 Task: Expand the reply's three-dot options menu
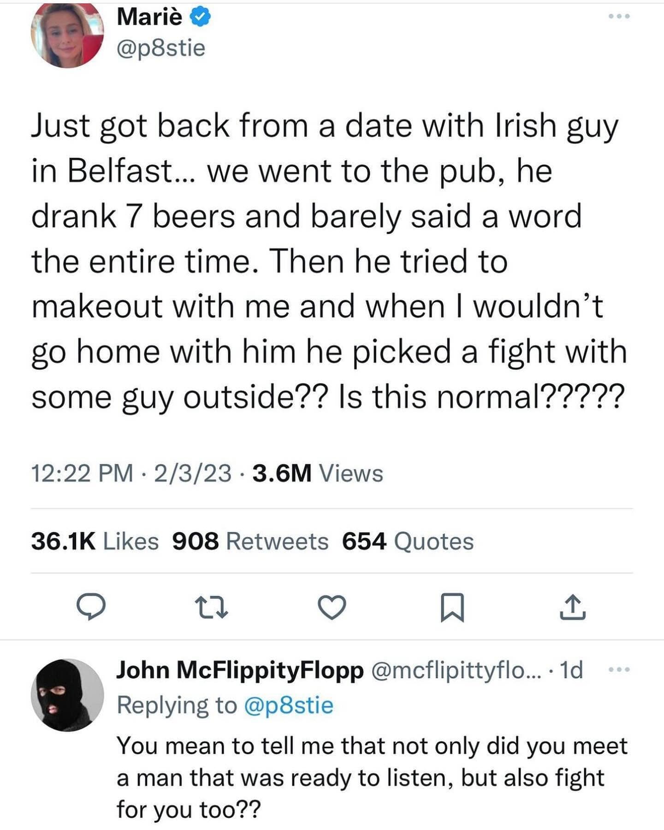(x=619, y=669)
